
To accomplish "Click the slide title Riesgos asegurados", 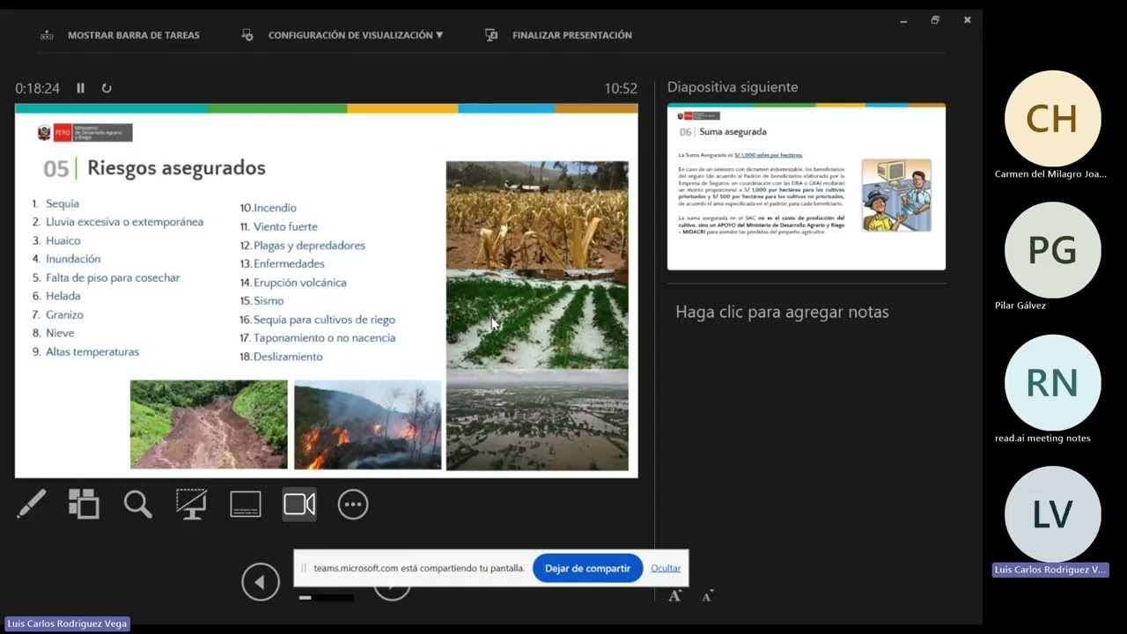I will (176, 167).
